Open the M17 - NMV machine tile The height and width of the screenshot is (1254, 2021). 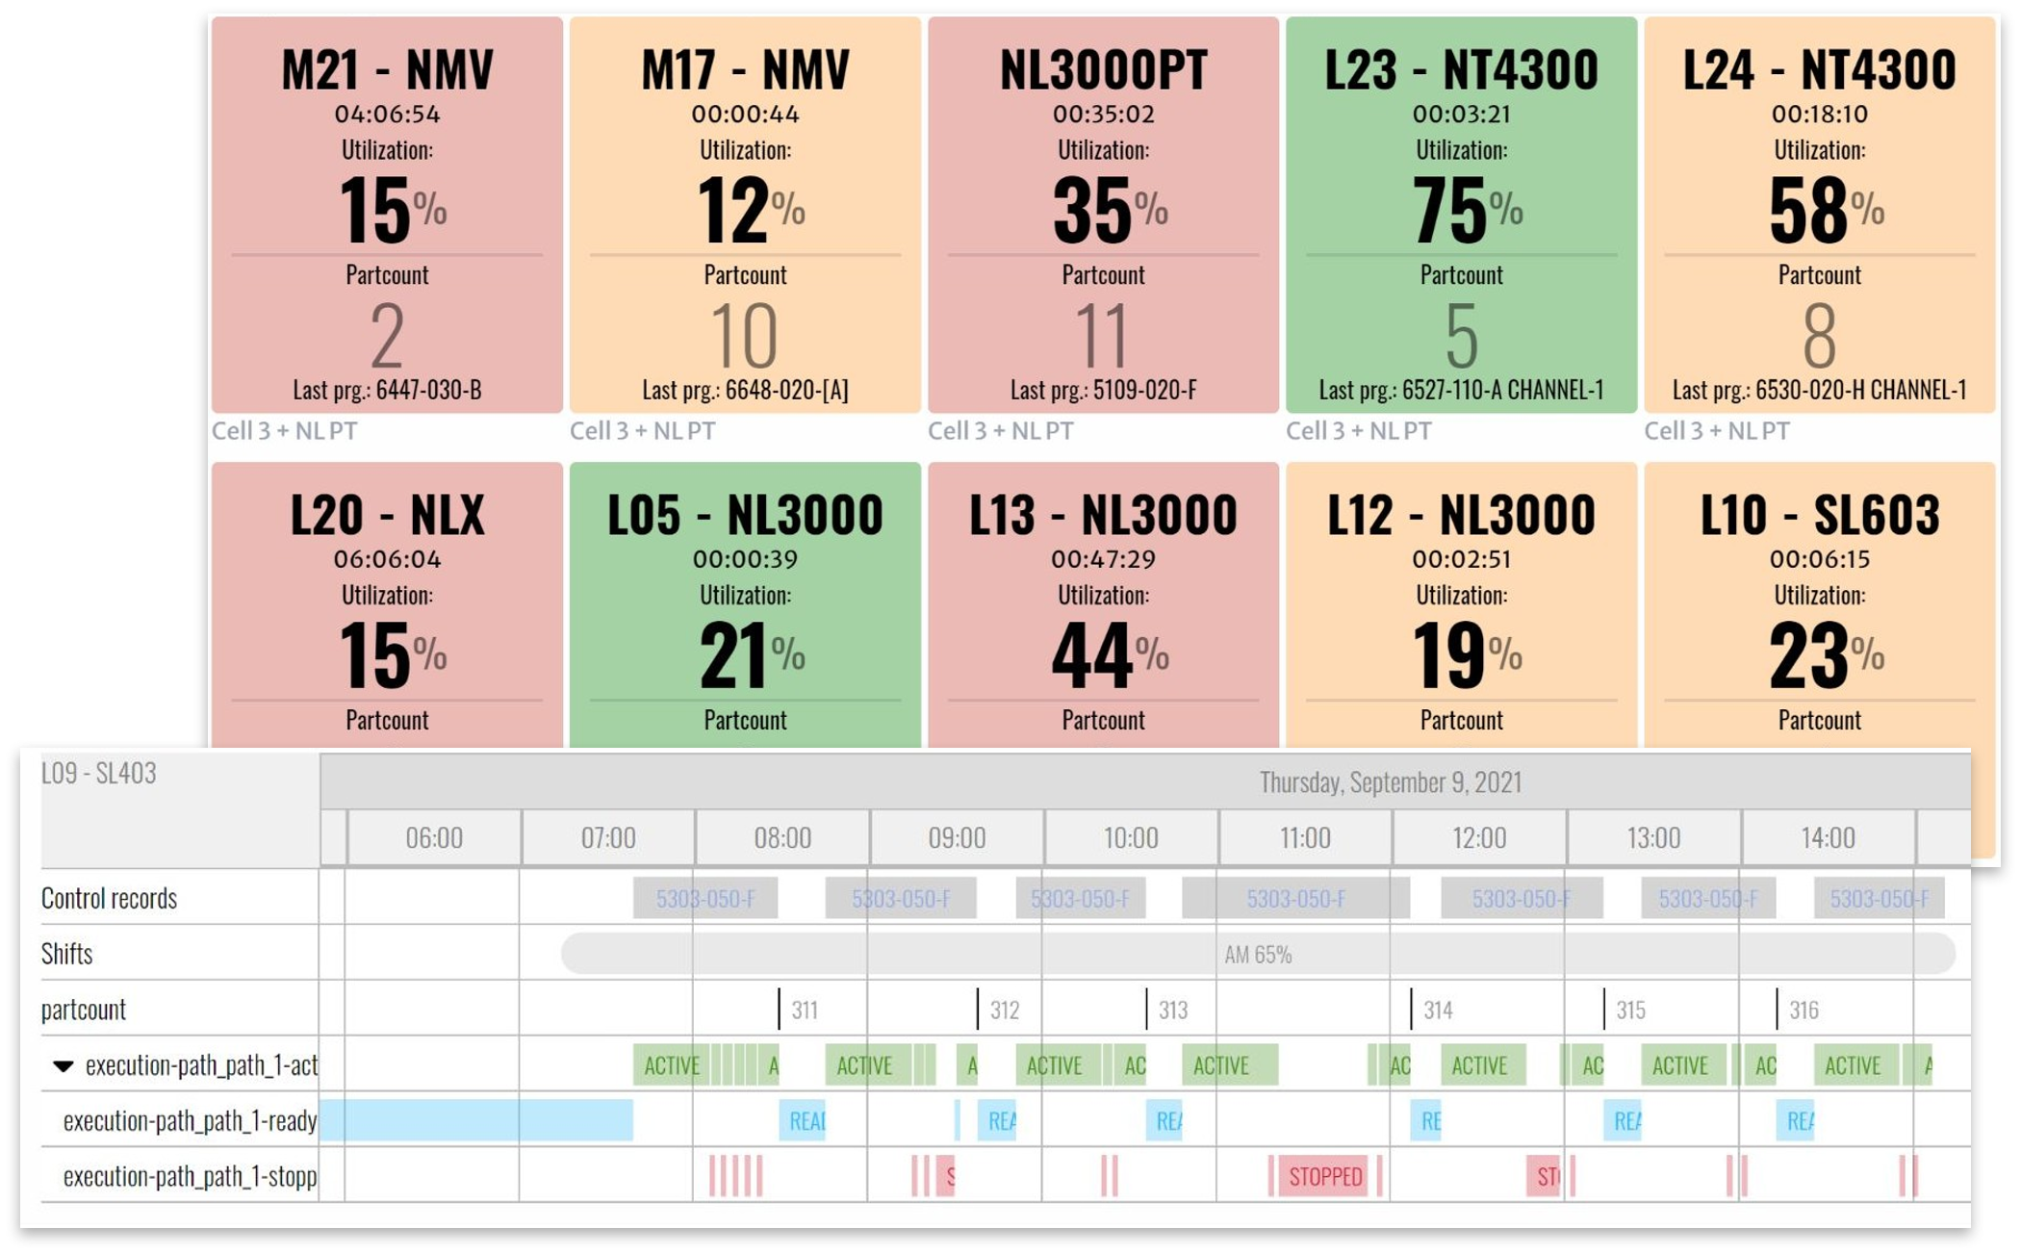point(745,215)
